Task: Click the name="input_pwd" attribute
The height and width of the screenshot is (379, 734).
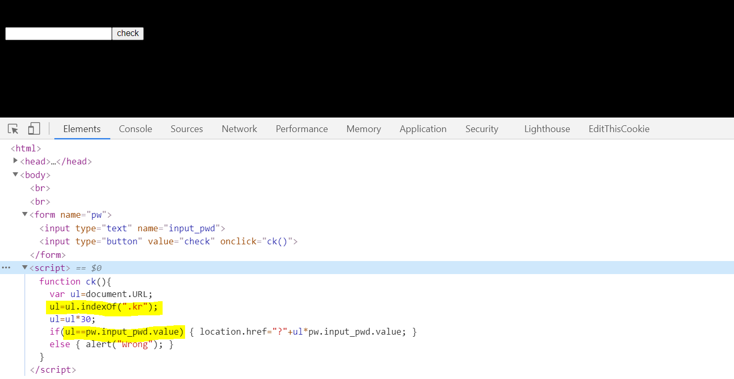Action: tap(179, 228)
